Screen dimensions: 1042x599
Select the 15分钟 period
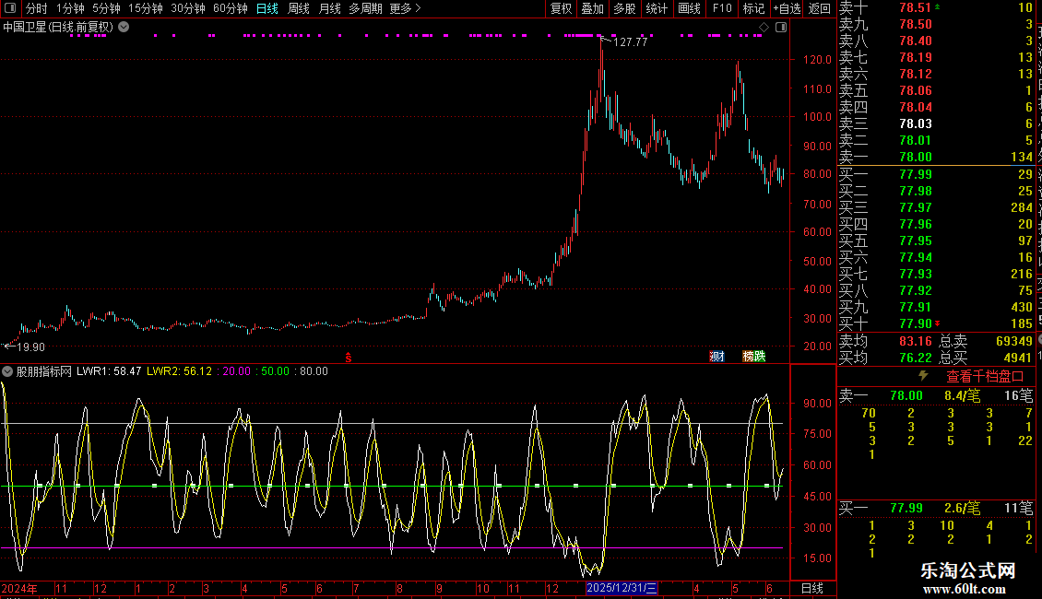tap(146, 8)
